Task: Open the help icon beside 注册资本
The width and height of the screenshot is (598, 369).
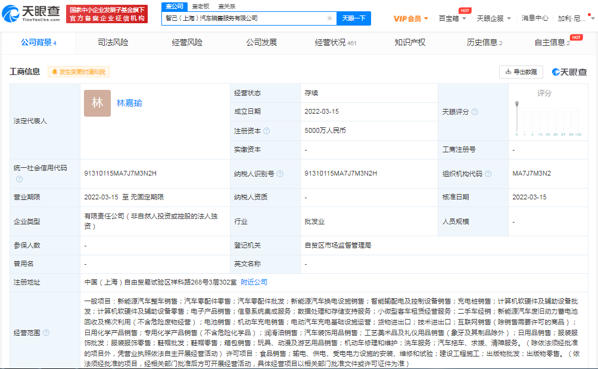Action: tap(267, 131)
